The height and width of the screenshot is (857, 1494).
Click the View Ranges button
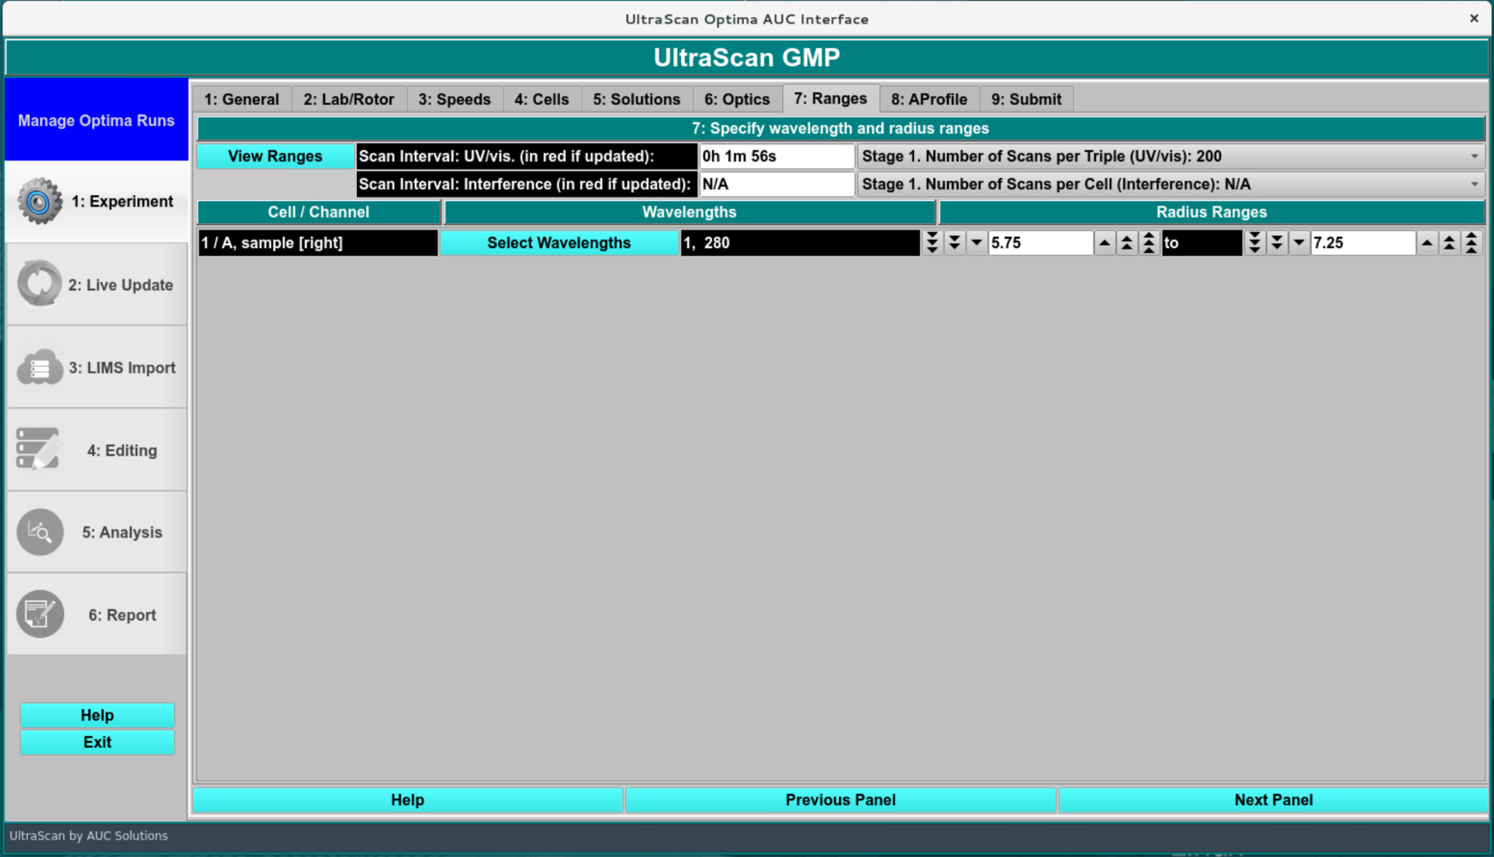click(x=275, y=157)
